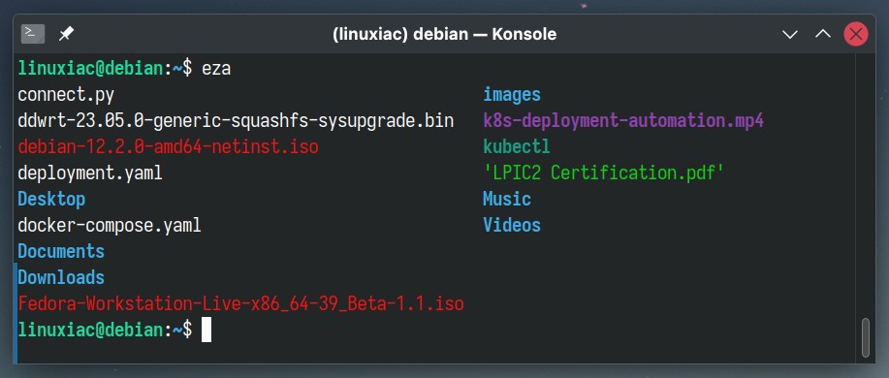Click the Music directory name

tap(507, 199)
